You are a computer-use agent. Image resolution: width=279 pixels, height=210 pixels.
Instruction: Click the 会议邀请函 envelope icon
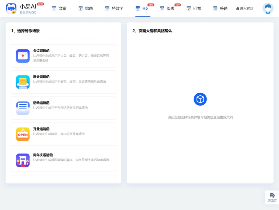23,56
